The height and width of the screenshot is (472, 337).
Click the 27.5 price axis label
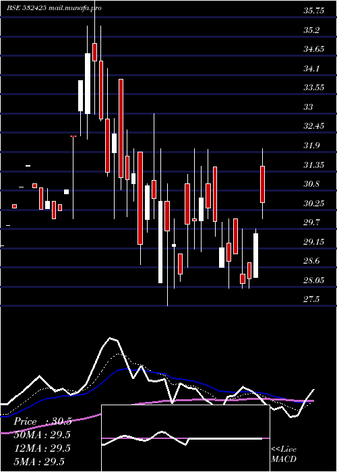point(312,299)
